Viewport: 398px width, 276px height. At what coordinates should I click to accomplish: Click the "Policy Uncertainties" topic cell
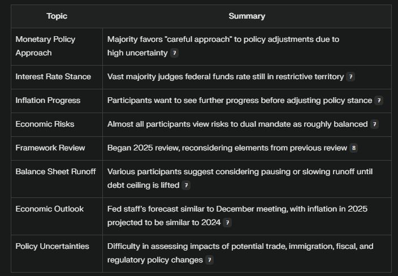pos(52,247)
